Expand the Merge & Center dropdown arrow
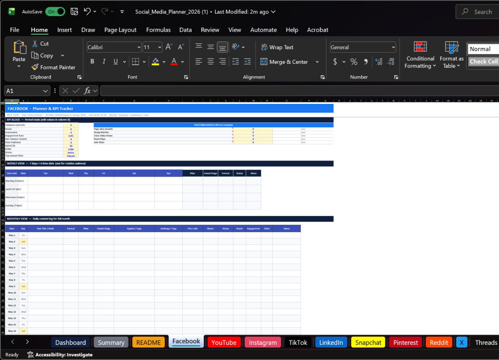Image resolution: width=499 pixels, height=360 pixels. (317, 62)
